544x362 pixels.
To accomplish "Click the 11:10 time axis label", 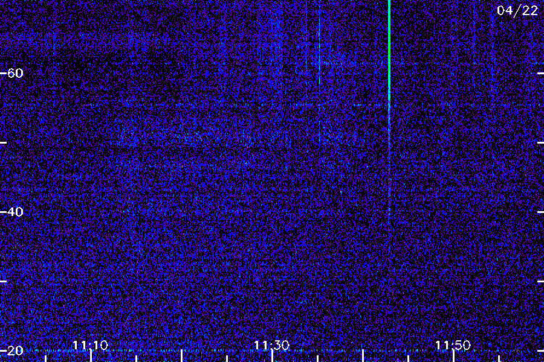I will coord(90,345).
